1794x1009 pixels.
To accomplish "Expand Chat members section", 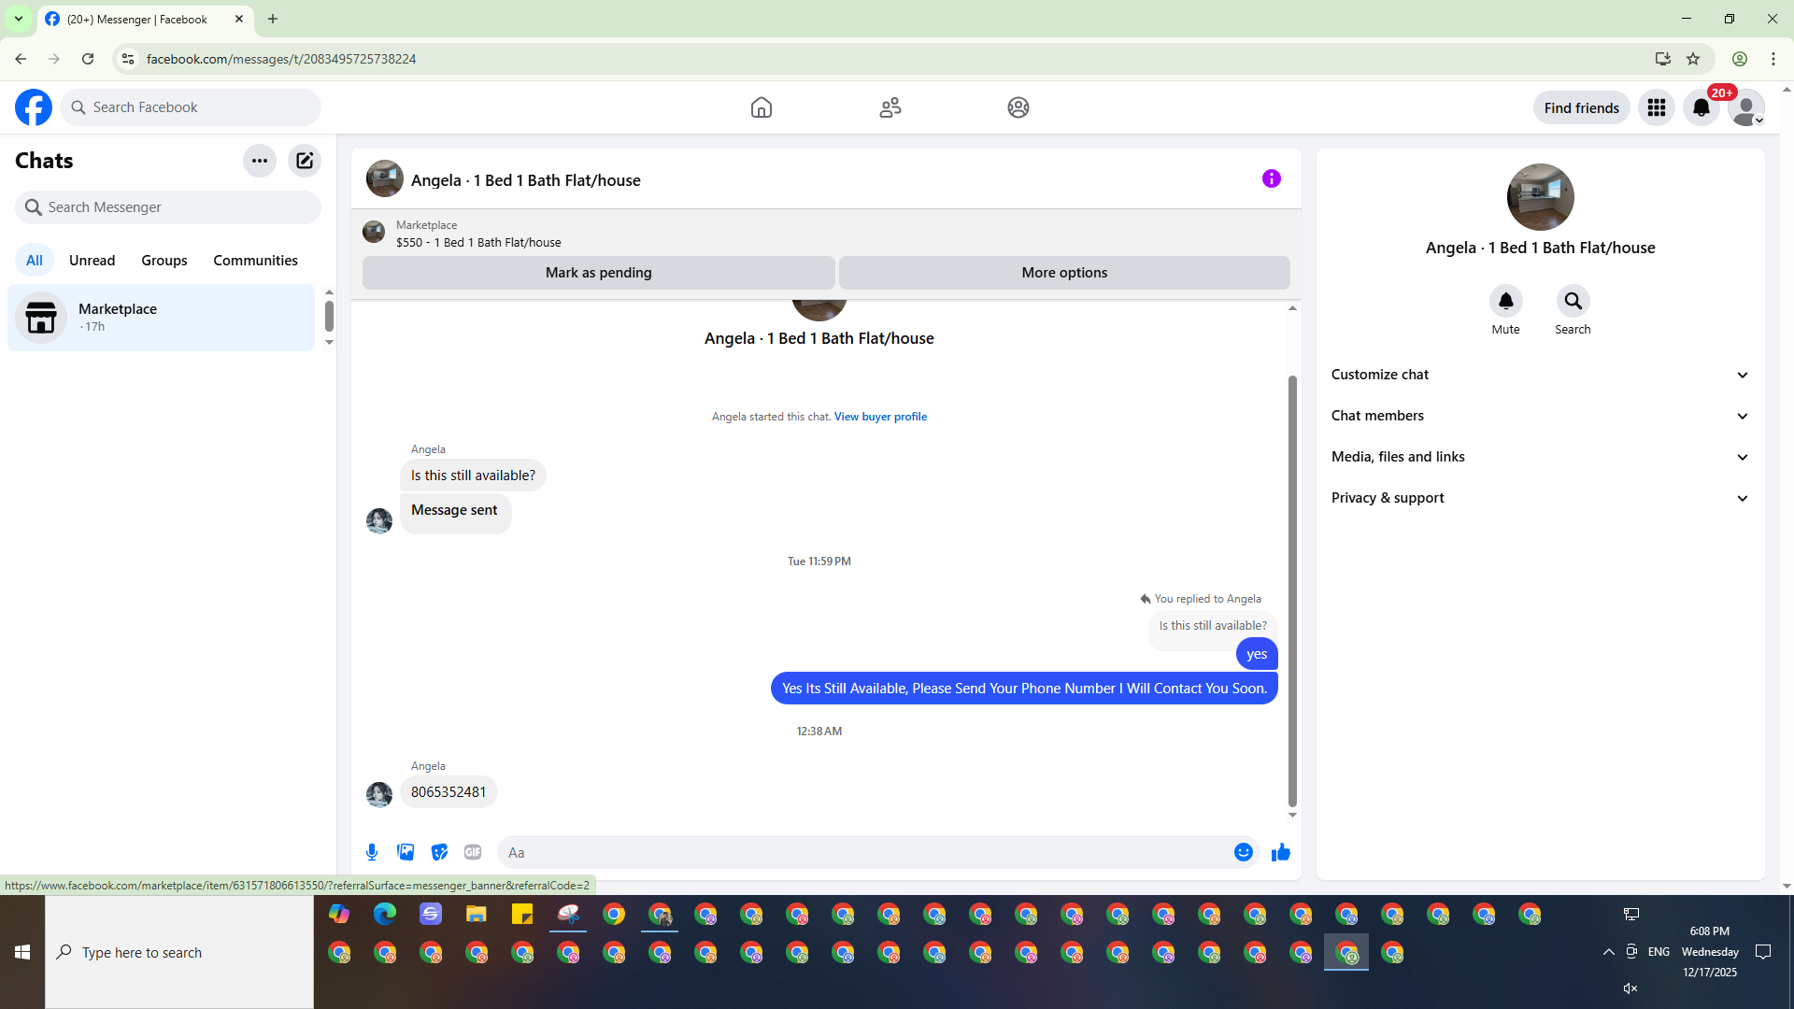I will click(x=1539, y=416).
